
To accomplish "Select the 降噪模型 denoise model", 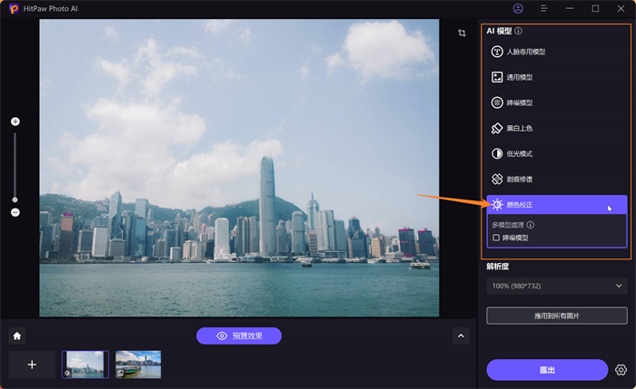I will (x=556, y=102).
